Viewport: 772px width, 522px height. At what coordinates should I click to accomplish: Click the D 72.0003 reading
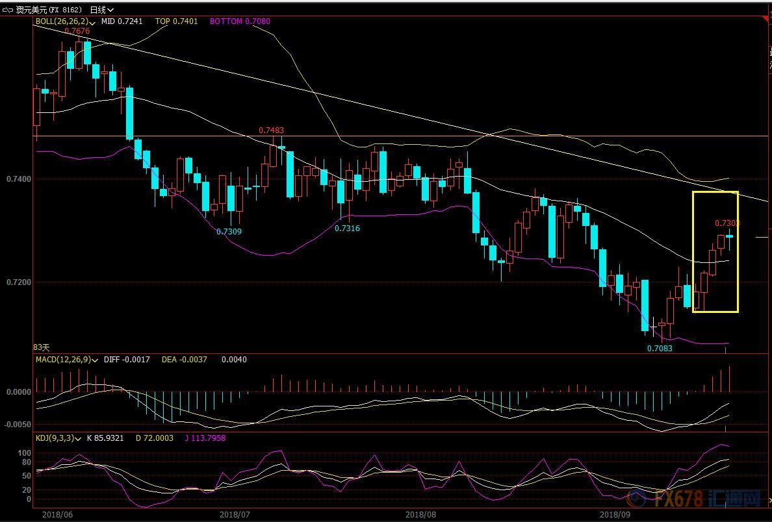pyautogui.click(x=155, y=438)
